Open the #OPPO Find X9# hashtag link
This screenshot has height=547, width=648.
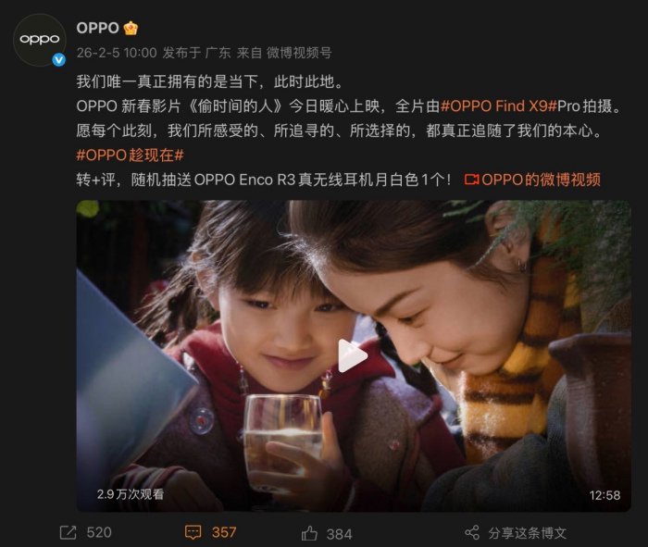(x=499, y=106)
